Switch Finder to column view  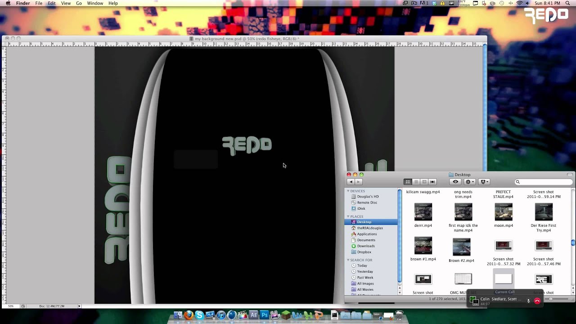tap(424, 182)
